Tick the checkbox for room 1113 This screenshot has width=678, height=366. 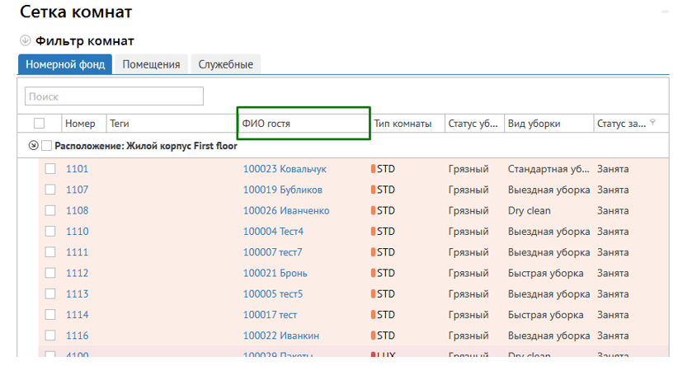(x=50, y=294)
